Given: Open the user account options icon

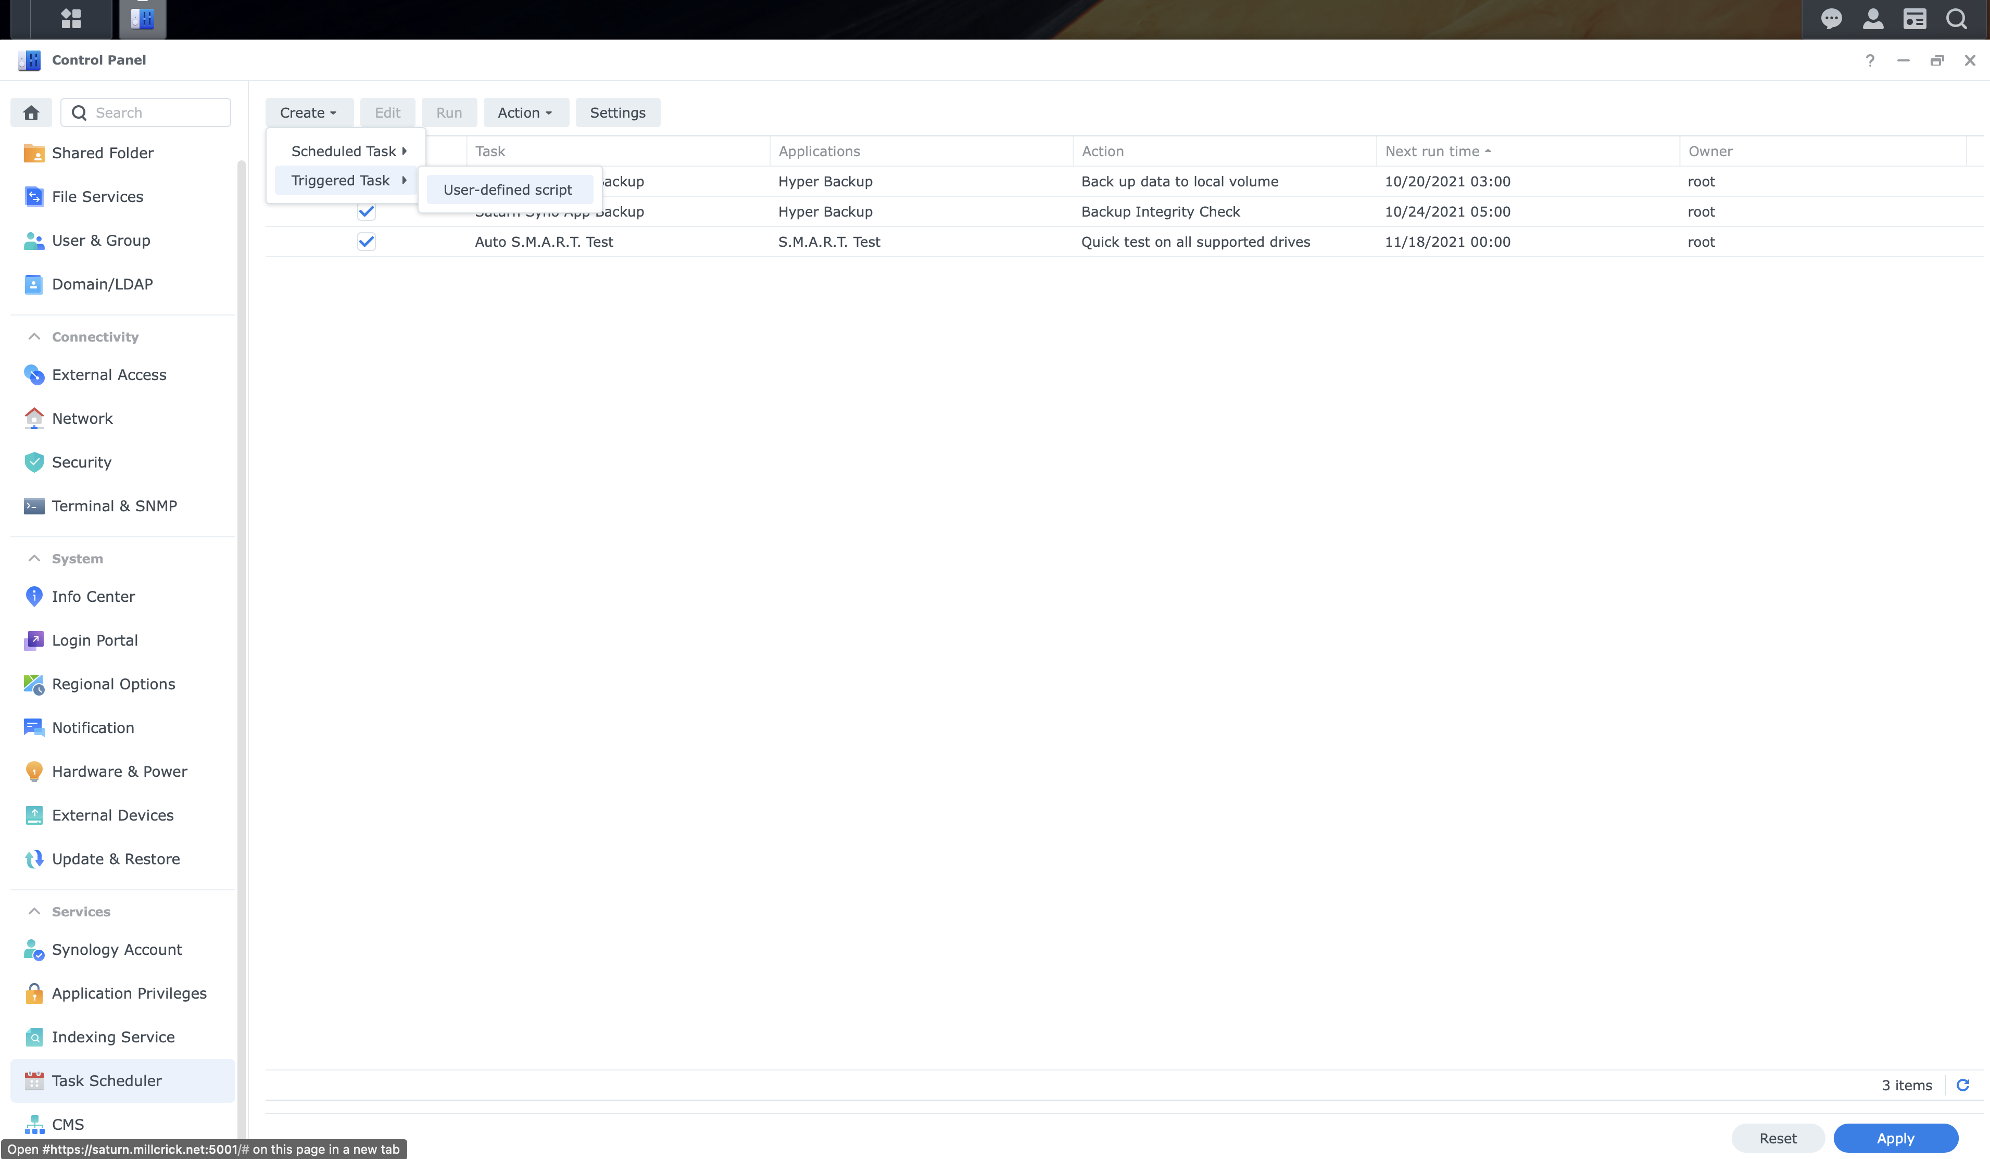Looking at the screenshot, I should [x=1873, y=18].
